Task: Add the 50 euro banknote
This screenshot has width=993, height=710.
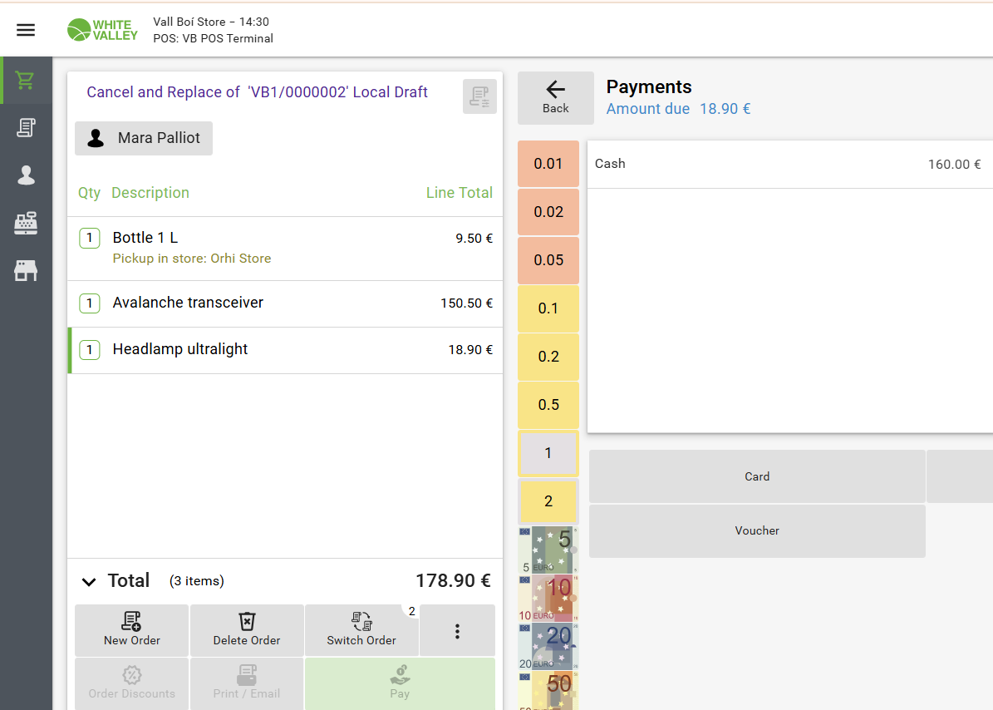Action: (548, 690)
